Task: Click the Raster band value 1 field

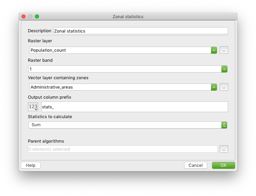Action: (x=125, y=69)
